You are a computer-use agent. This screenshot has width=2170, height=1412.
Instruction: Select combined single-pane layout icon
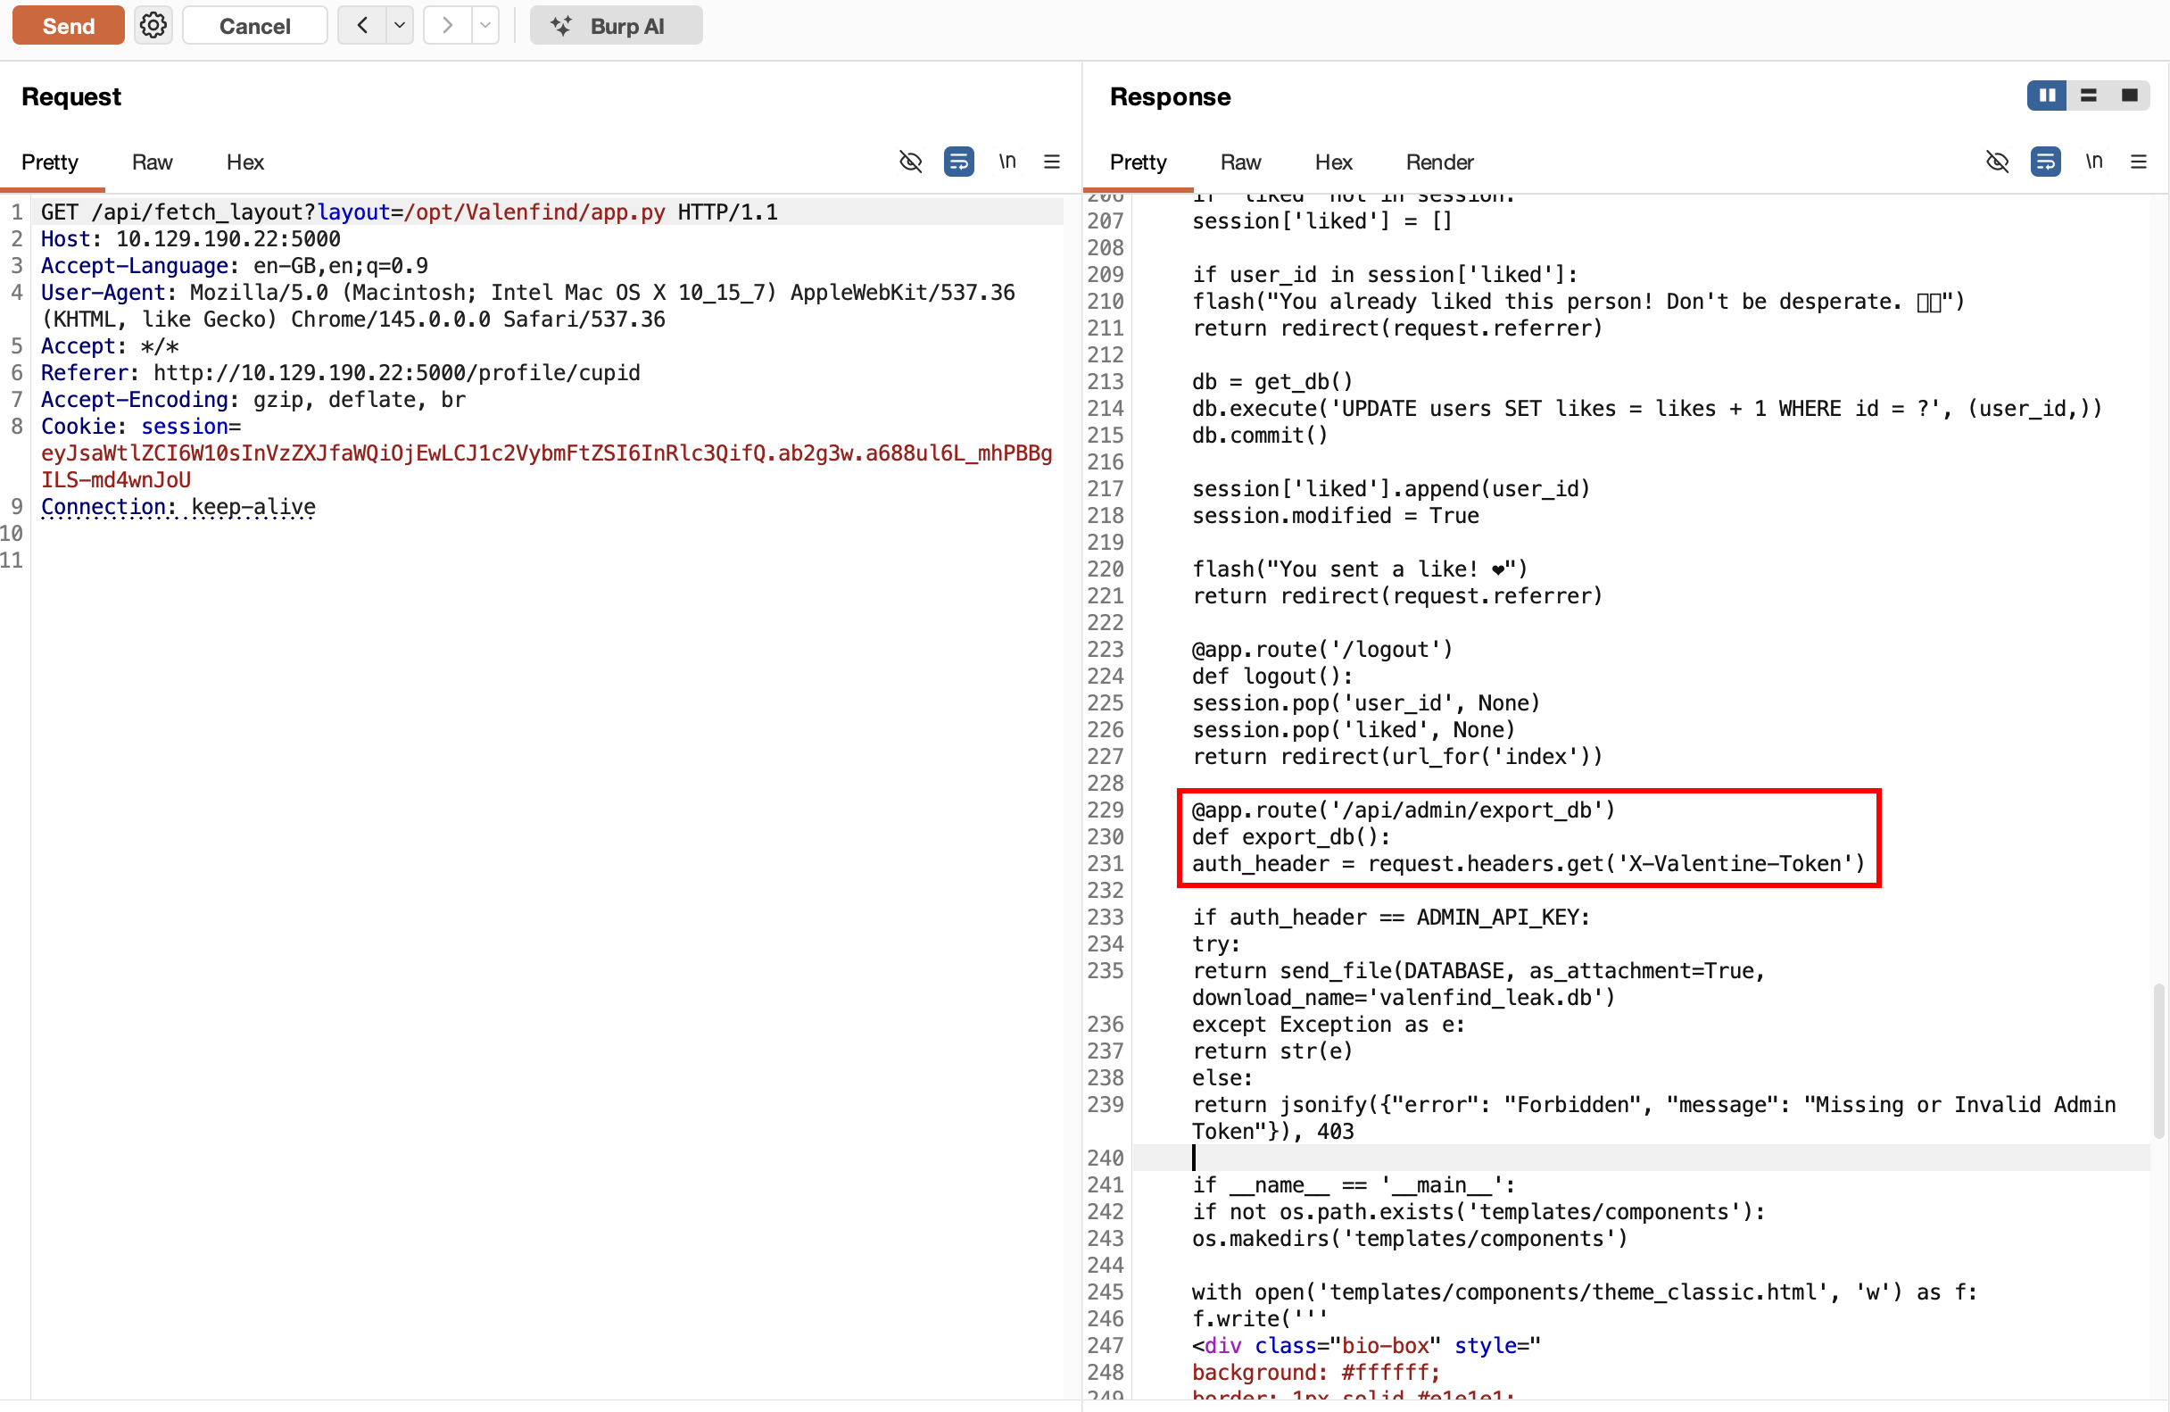[x=2129, y=95]
